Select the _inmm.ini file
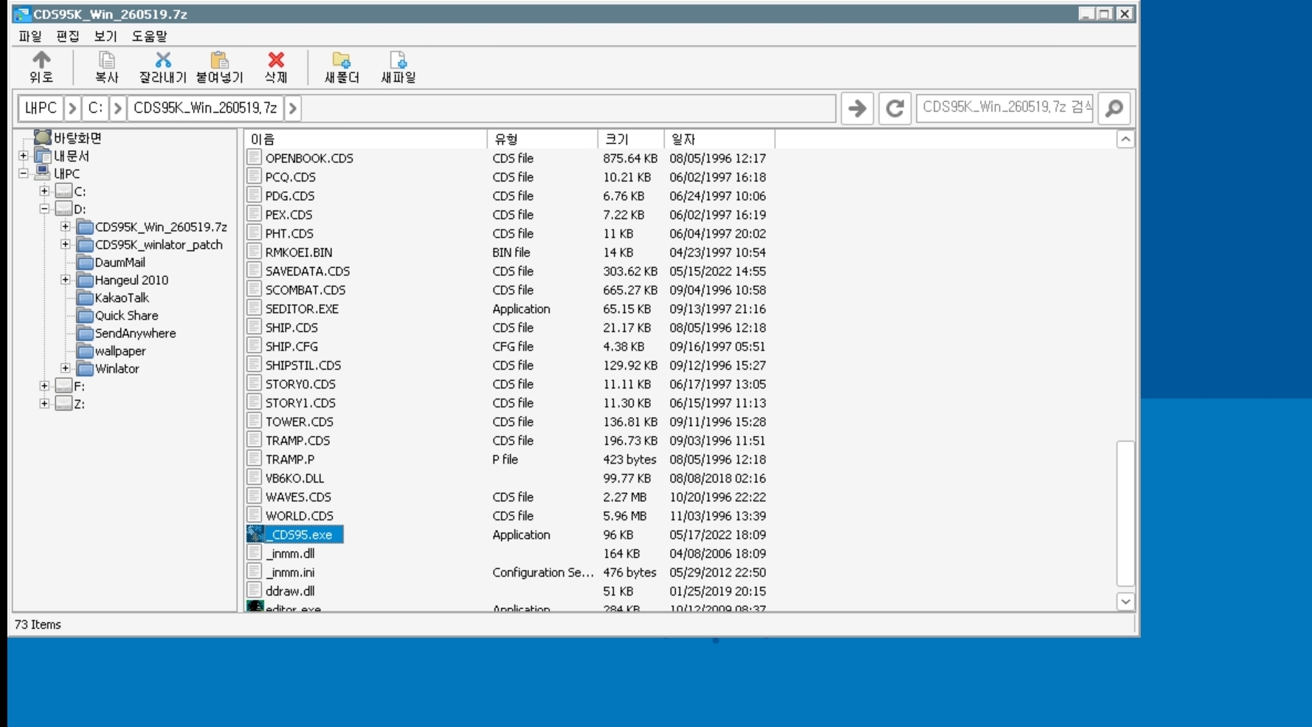 click(290, 572)
